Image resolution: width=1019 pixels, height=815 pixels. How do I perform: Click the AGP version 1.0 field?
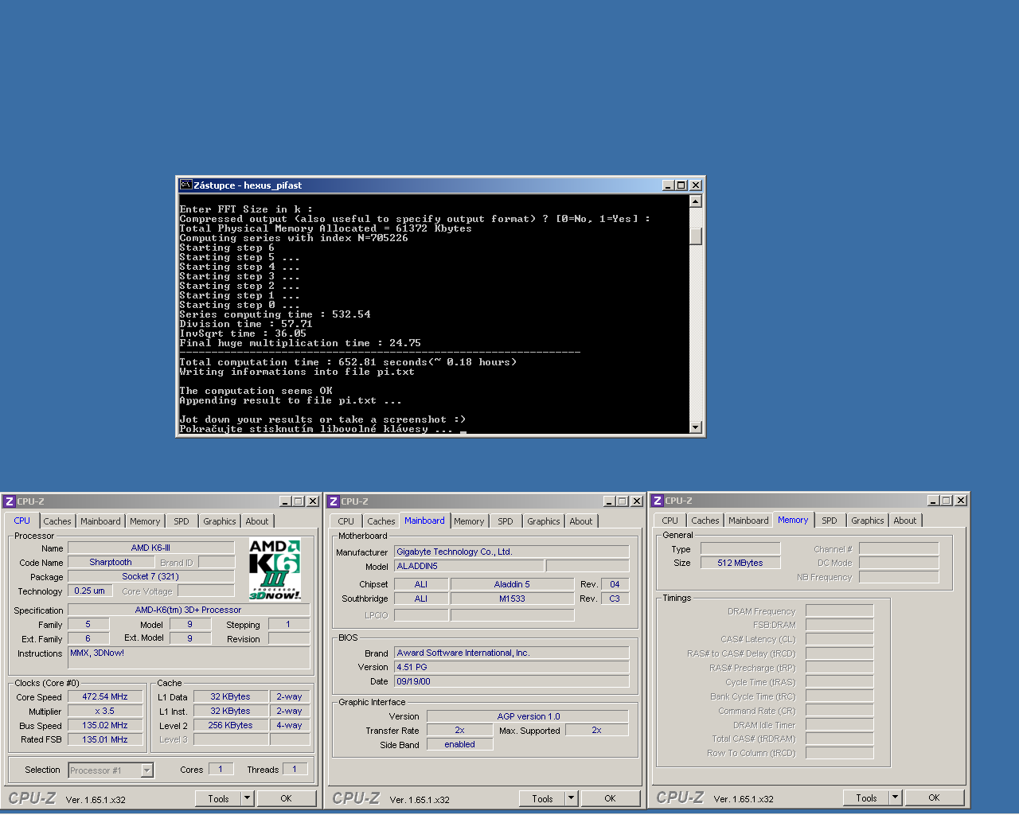[528, 716]
